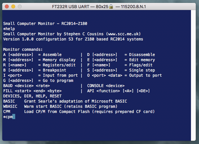Click the WBASIC warm start line
The width and height of the screenshot is (199, 144).
60,106
